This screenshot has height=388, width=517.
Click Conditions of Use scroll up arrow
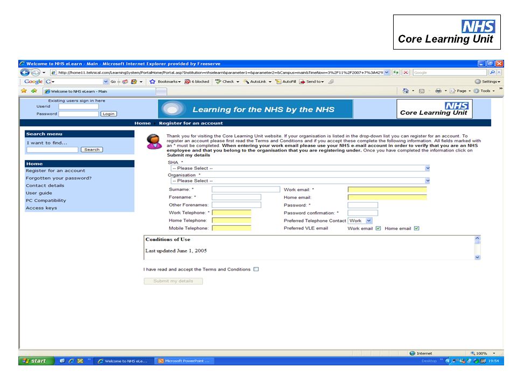click(x=478, y=238)
